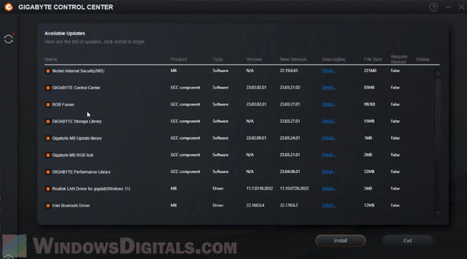
Task: Toggle the Intel Bluetooth Driver checkbox
Action: pyautogui.click(x=47, y=206)
